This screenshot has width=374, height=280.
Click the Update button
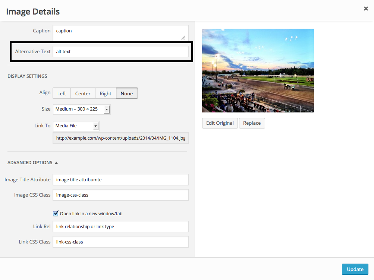coord(355,269)
